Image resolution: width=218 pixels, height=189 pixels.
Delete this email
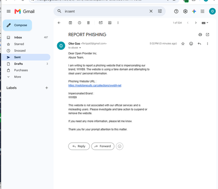click(x=89, y=23)
